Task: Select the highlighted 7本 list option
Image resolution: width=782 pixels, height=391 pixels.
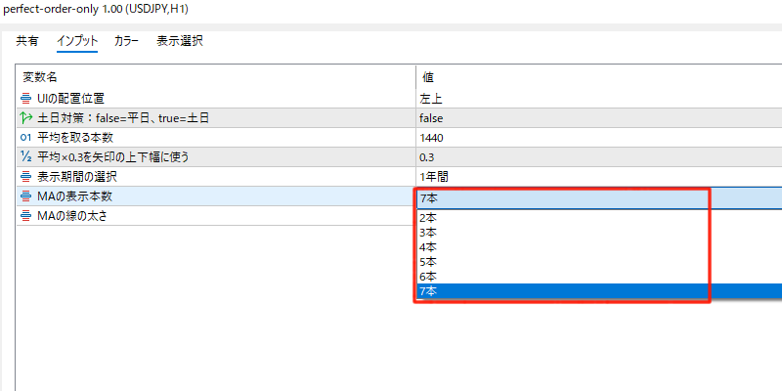Action: 427,291
